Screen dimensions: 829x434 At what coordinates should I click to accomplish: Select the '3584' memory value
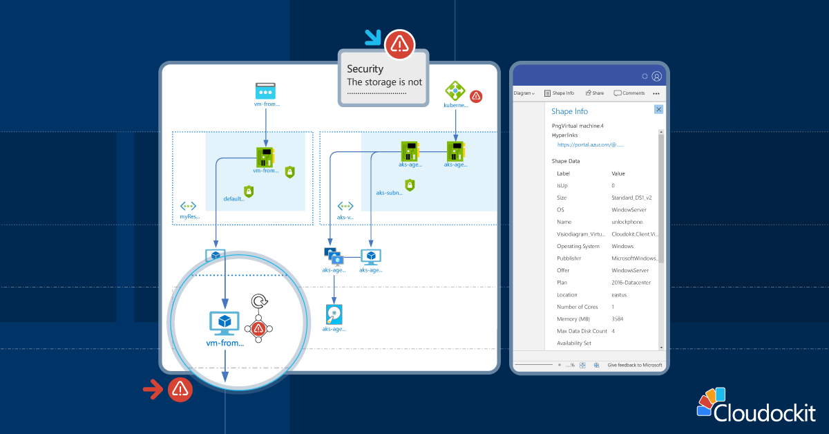click(618, 319)
